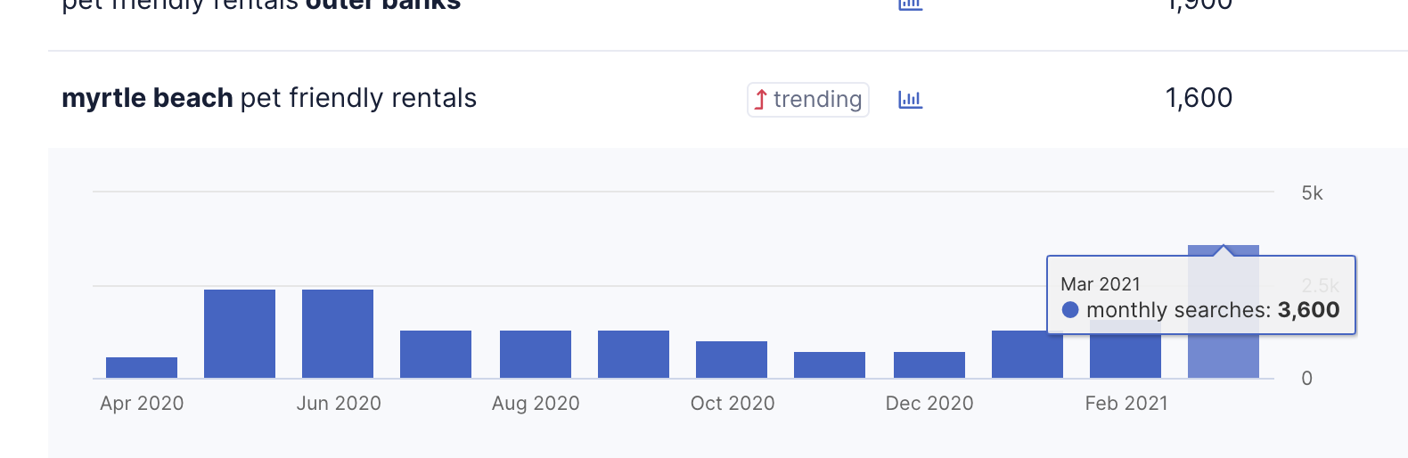Click the blue monthly searches dot in tooltip

pos(1070,310)
